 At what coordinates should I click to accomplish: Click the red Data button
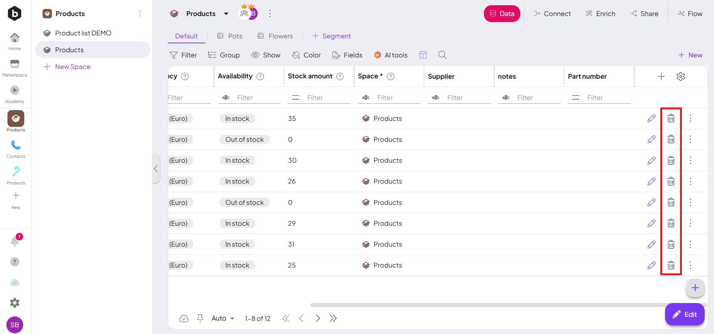(502, 14)
